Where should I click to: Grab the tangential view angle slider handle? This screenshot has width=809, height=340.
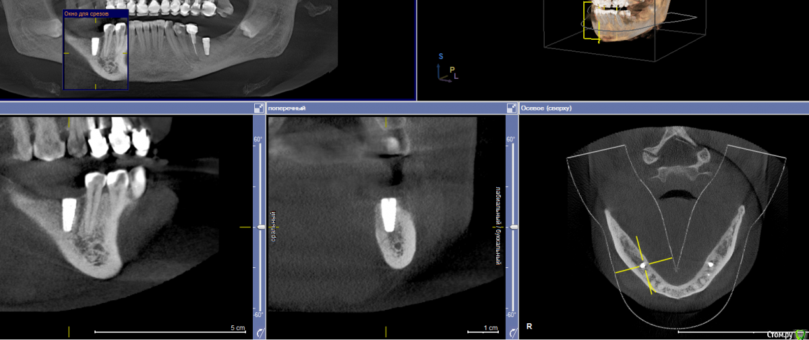pos(260,228)
